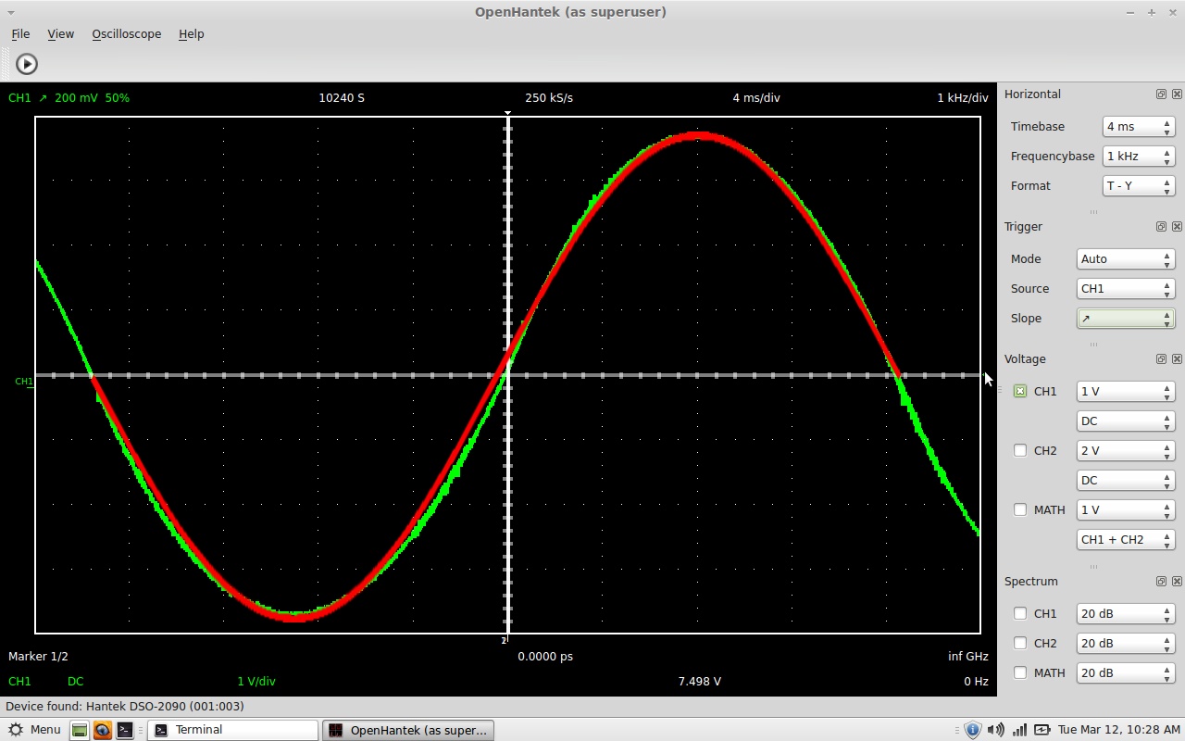Enable the CH2 voltage checkbox
This screenshot has width=1185, height=741.
(x=1020, y=451)
